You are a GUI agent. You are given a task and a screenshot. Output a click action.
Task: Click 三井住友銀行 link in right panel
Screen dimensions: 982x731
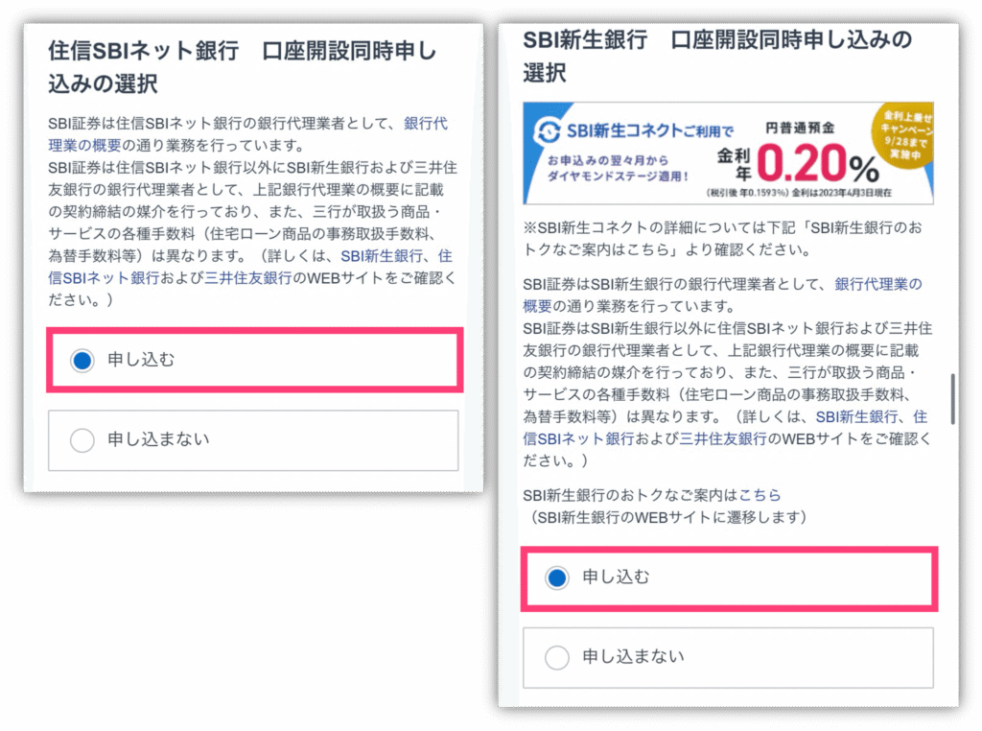click(723, 439)
